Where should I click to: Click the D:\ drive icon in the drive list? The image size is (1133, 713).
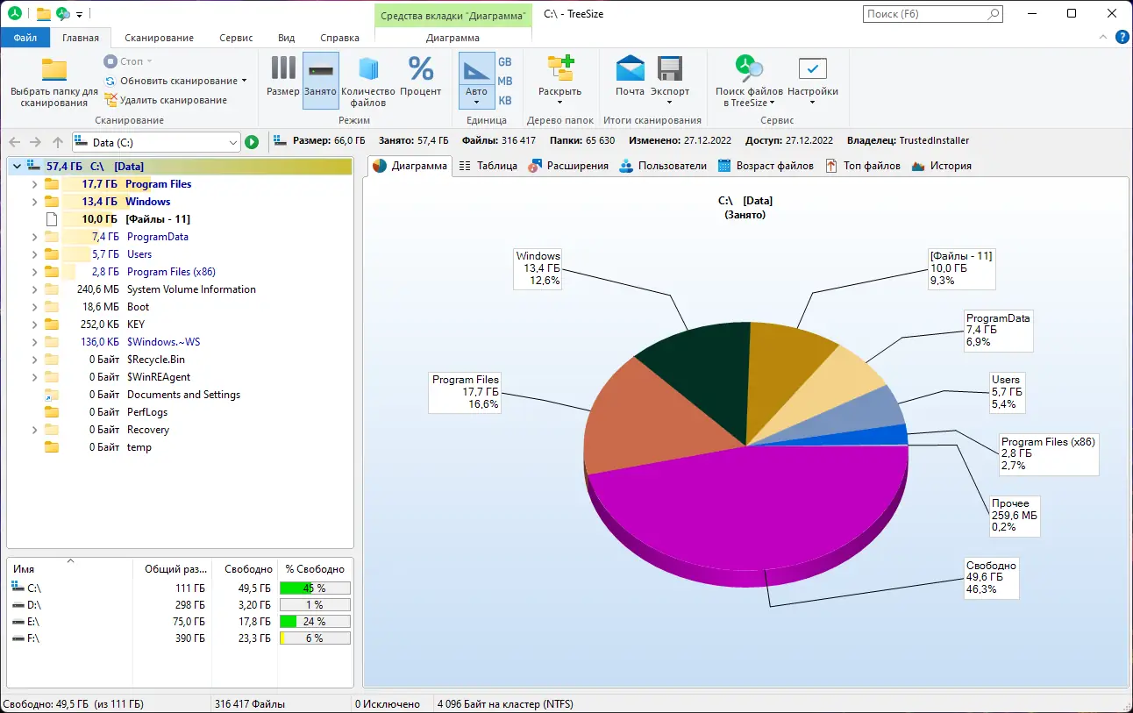(18, 604)
